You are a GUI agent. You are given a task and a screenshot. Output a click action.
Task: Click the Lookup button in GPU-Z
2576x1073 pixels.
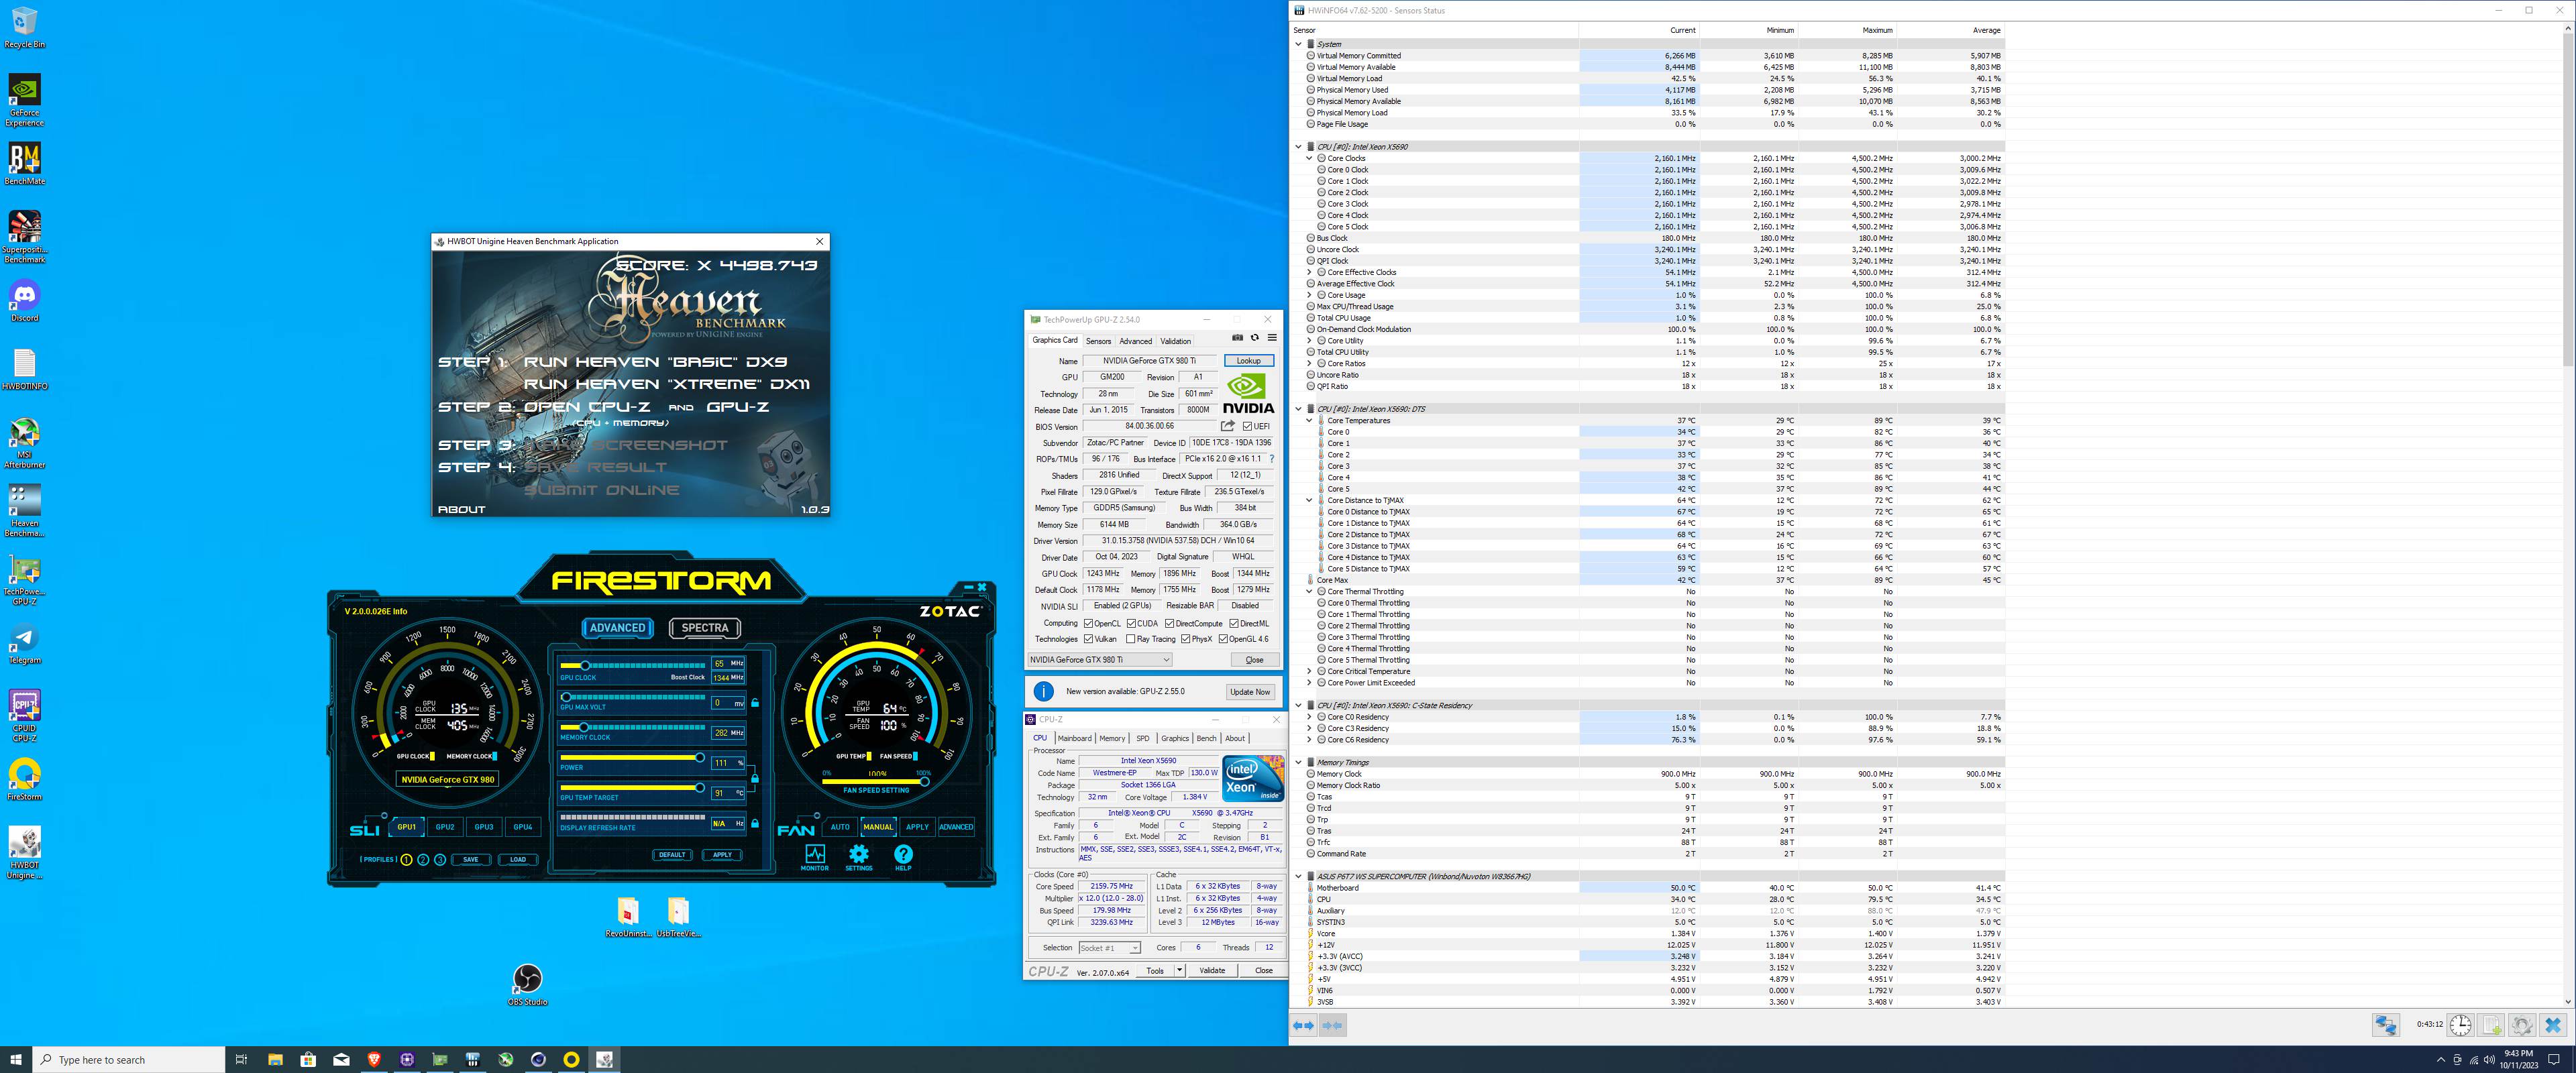1248,360
